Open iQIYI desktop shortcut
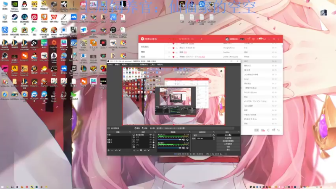Viewport: 336px width, 189px height. (44, 44)
